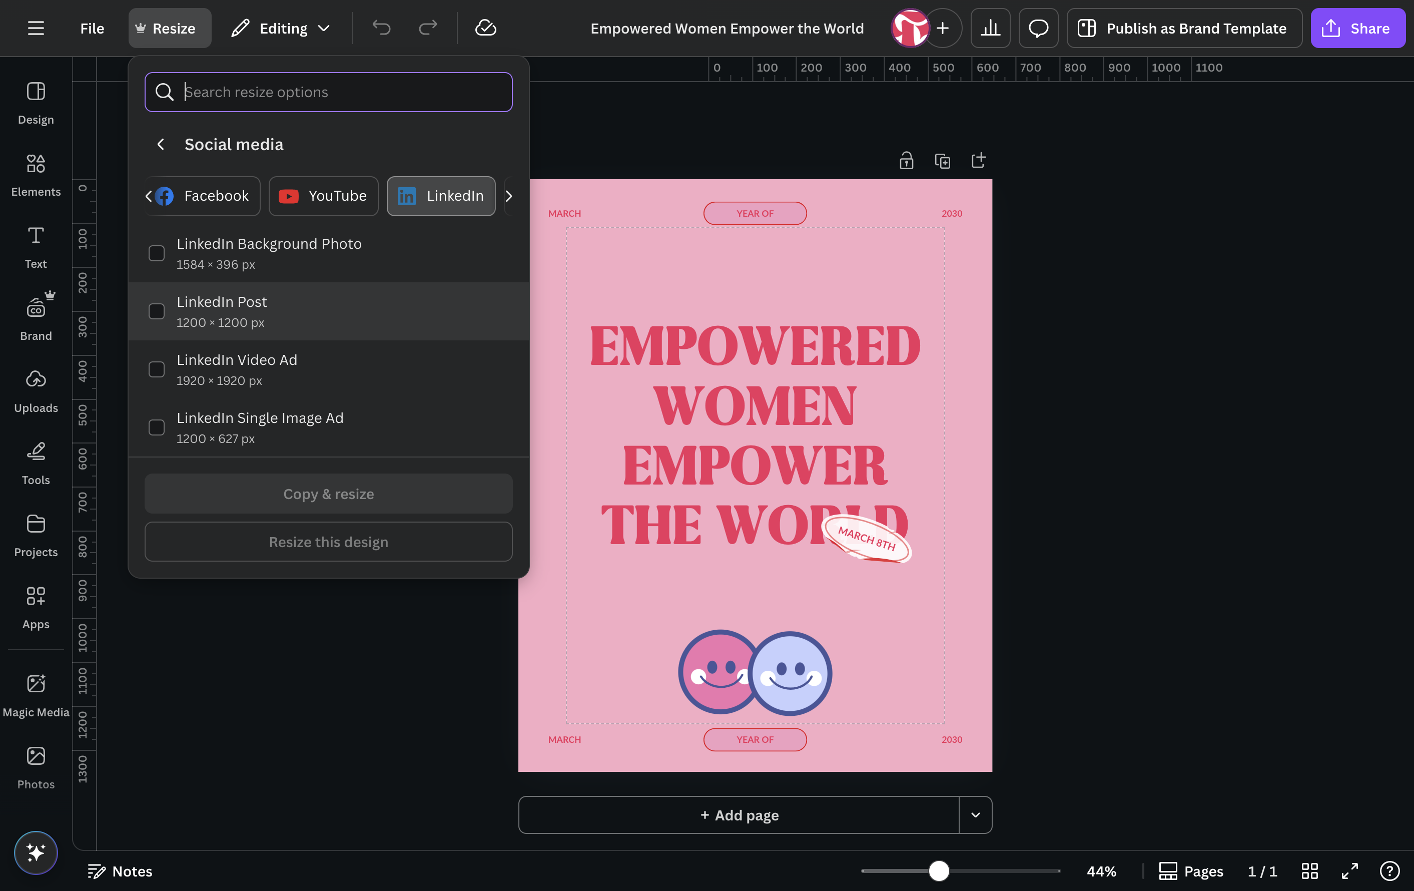Show next social platform chips arrow
This screenshot has height=891, width=1414.
(508, 196)
